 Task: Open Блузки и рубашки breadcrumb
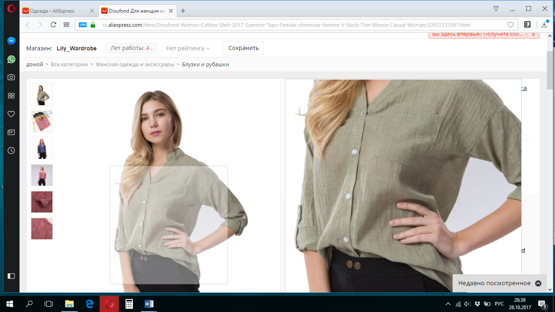(x=206, y=65)
